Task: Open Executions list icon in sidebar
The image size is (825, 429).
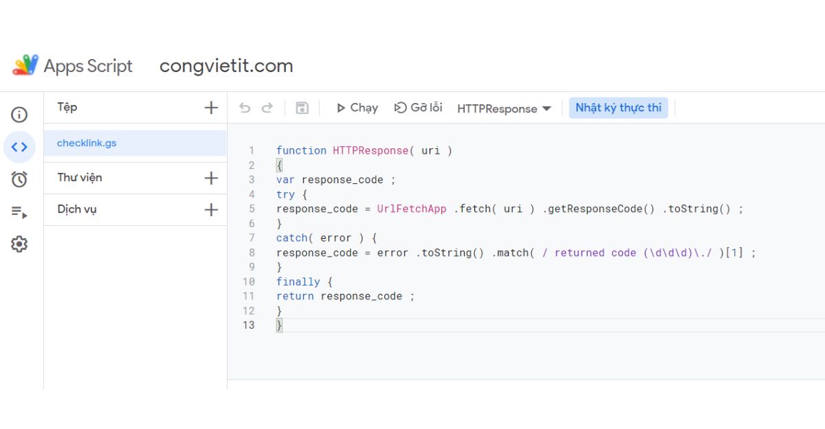Action: pyautogui.click(x=19, y=212)
